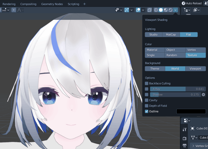Viewport: 208px width, 149px height.
Task: Add a new workspace with plus button
Action: click(85, 4)
